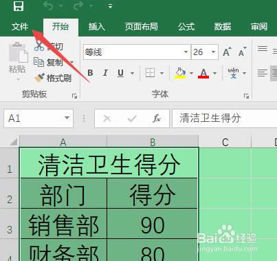Click the Name Box showing A1
Viewport: 277px width, 261px height.
38,118
